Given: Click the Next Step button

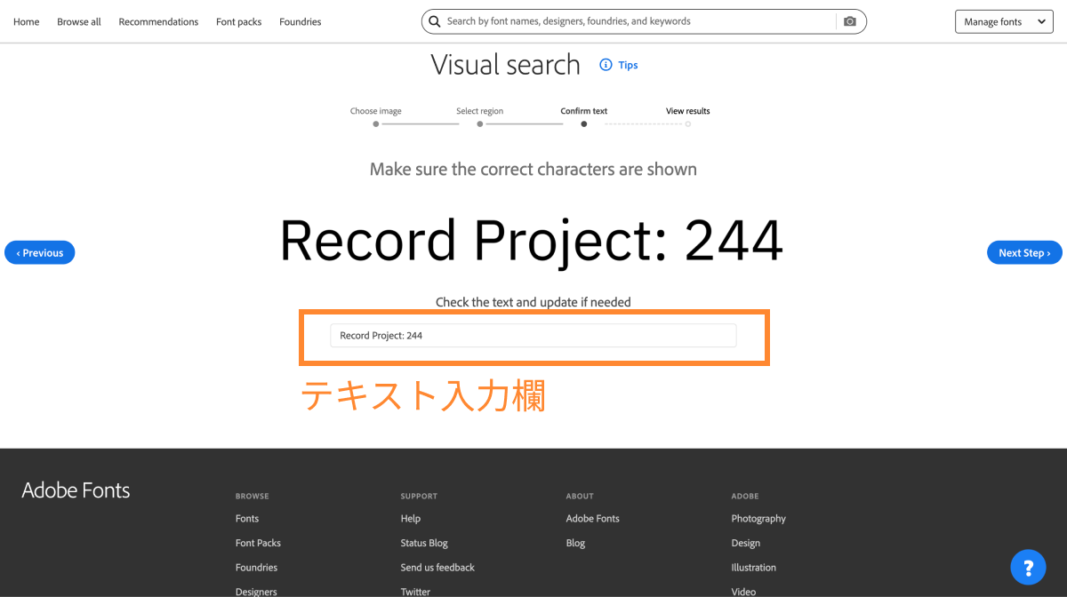Looking at the screenshot, I should [1024, 253].
